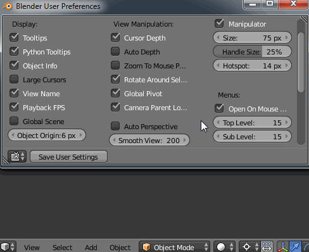Increase Sub Level delay with right arrow
This screenshot has width=309, height=252.
click(287, 136)
